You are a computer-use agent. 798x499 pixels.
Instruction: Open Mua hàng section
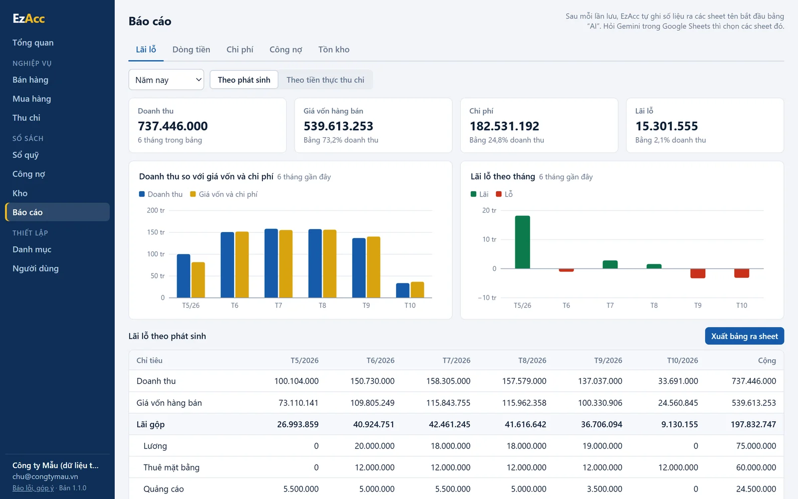point(31,99)
